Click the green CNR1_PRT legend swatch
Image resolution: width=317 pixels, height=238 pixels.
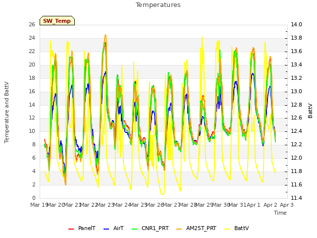click(134, 229)
